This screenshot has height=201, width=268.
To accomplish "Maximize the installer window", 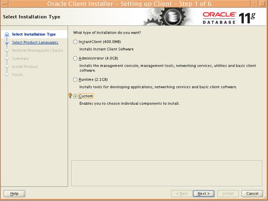I will 263,4.
